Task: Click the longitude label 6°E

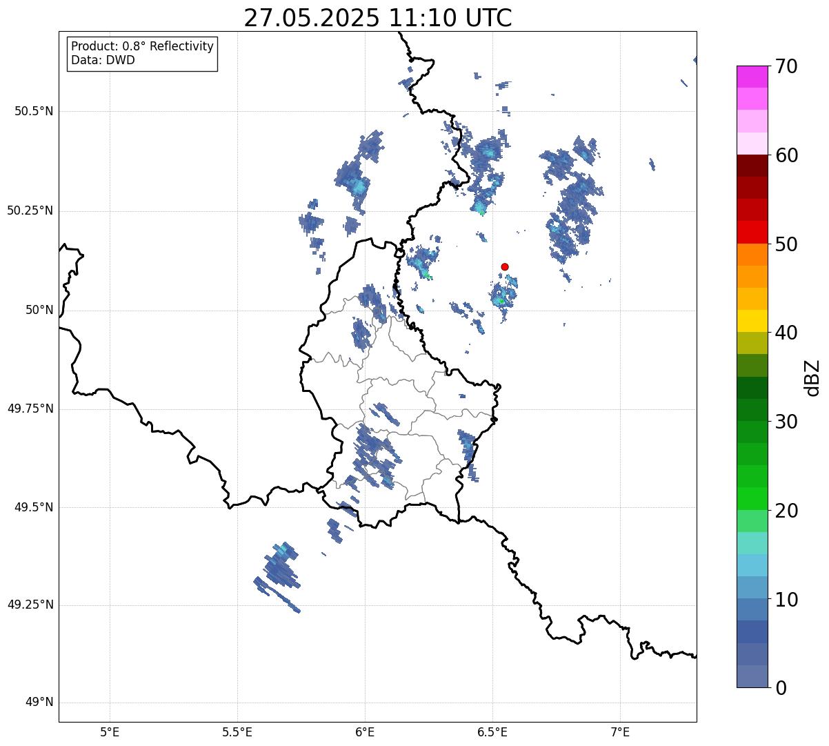Action: 365,732
